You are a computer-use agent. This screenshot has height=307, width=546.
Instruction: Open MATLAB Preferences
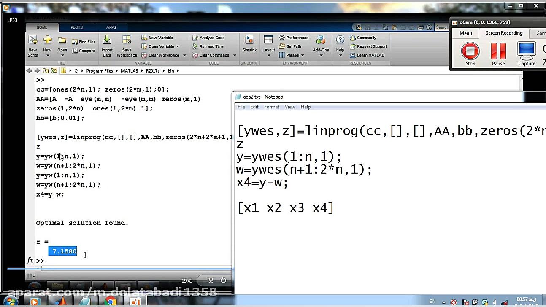[x=294, y=38]
